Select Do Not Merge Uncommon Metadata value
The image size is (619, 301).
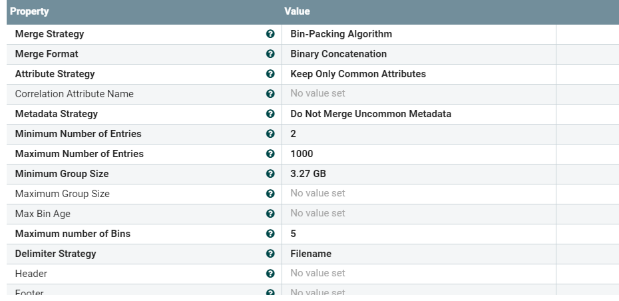pos(371,114)
